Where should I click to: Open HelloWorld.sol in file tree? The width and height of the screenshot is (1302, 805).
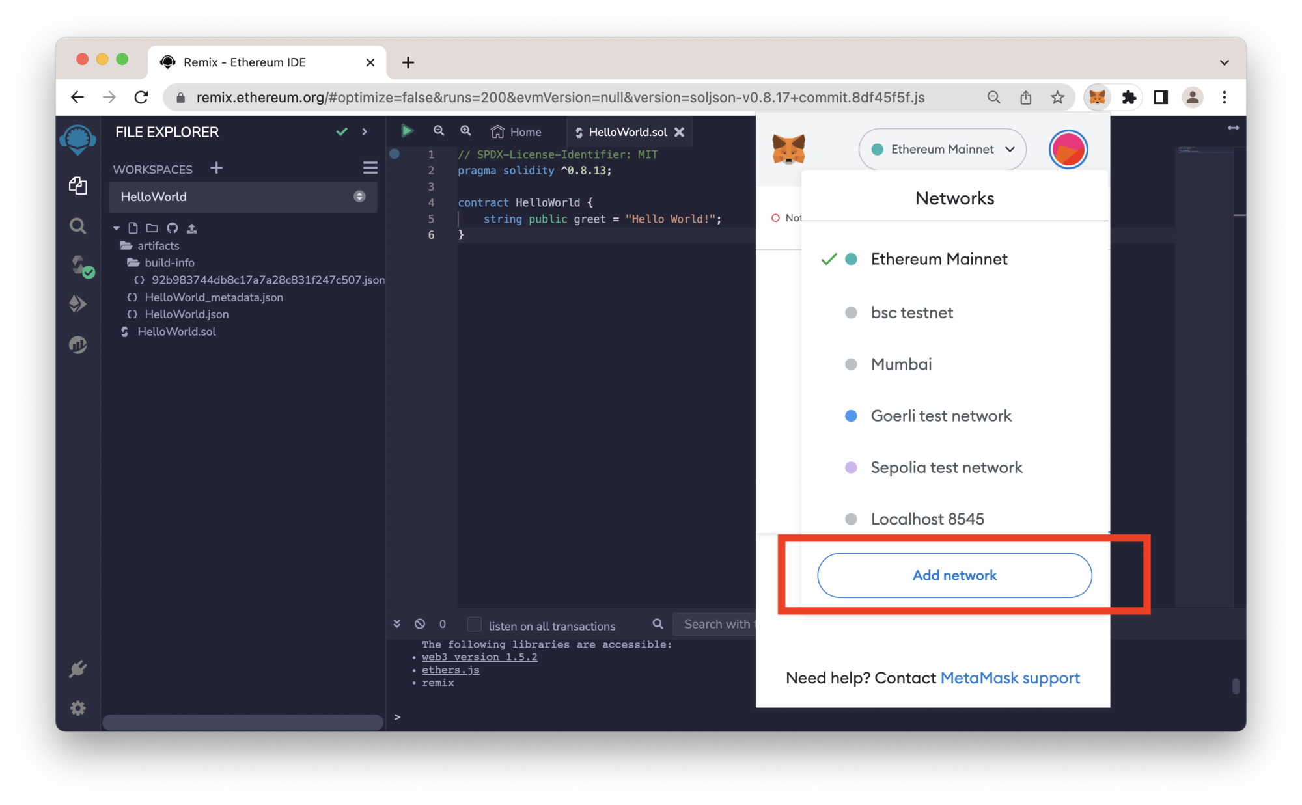(x=176, y=332)
